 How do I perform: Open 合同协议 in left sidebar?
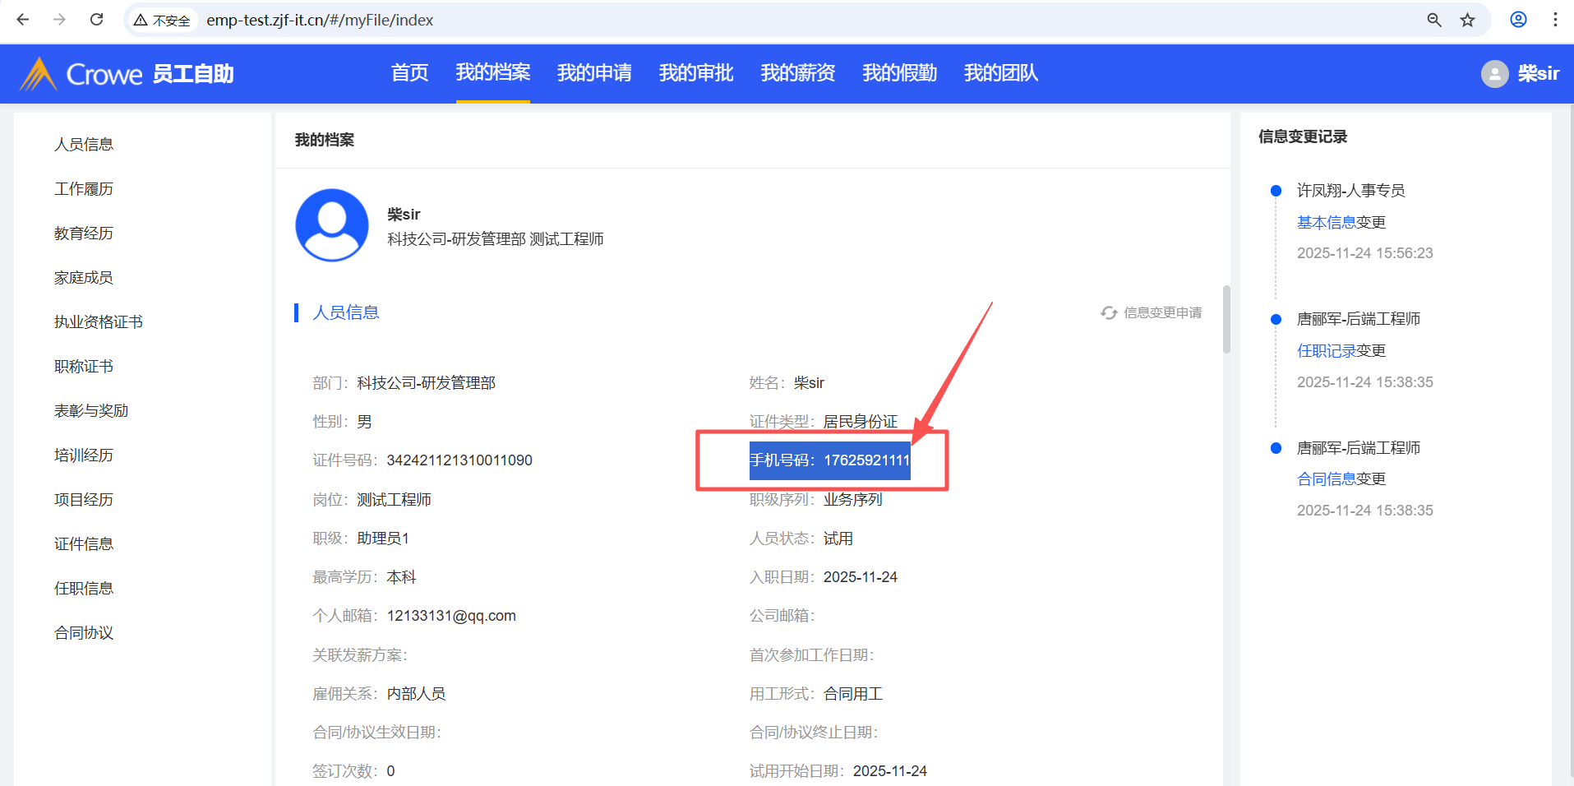coord(84,633)
